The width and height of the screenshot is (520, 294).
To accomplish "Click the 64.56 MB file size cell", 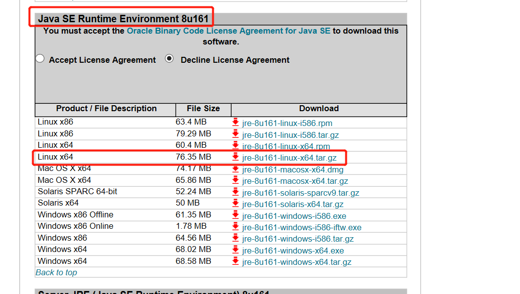I will (193, 238).
